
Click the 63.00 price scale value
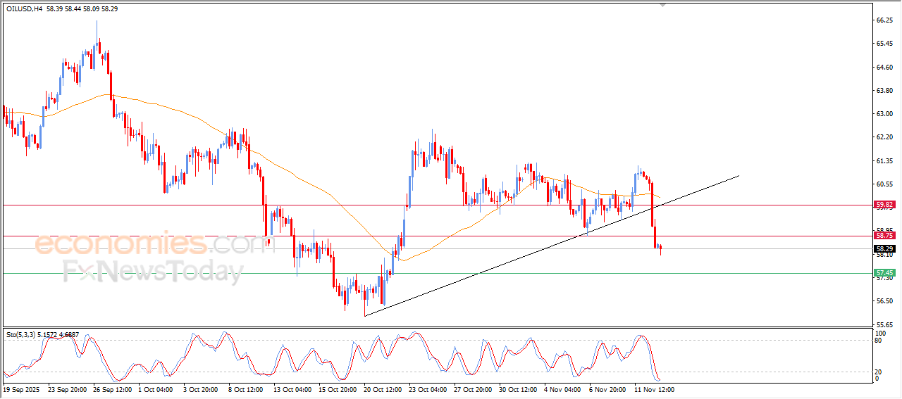point(884,114)
